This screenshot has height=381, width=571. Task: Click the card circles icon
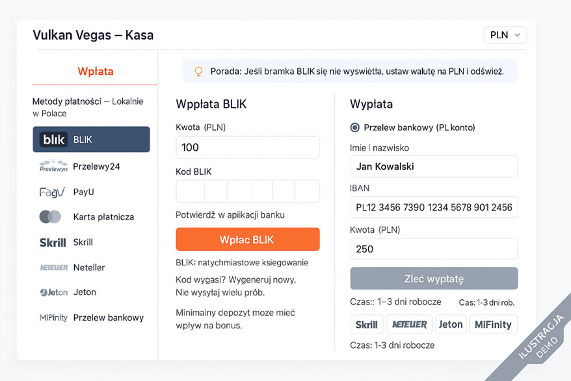click(50, 217)
